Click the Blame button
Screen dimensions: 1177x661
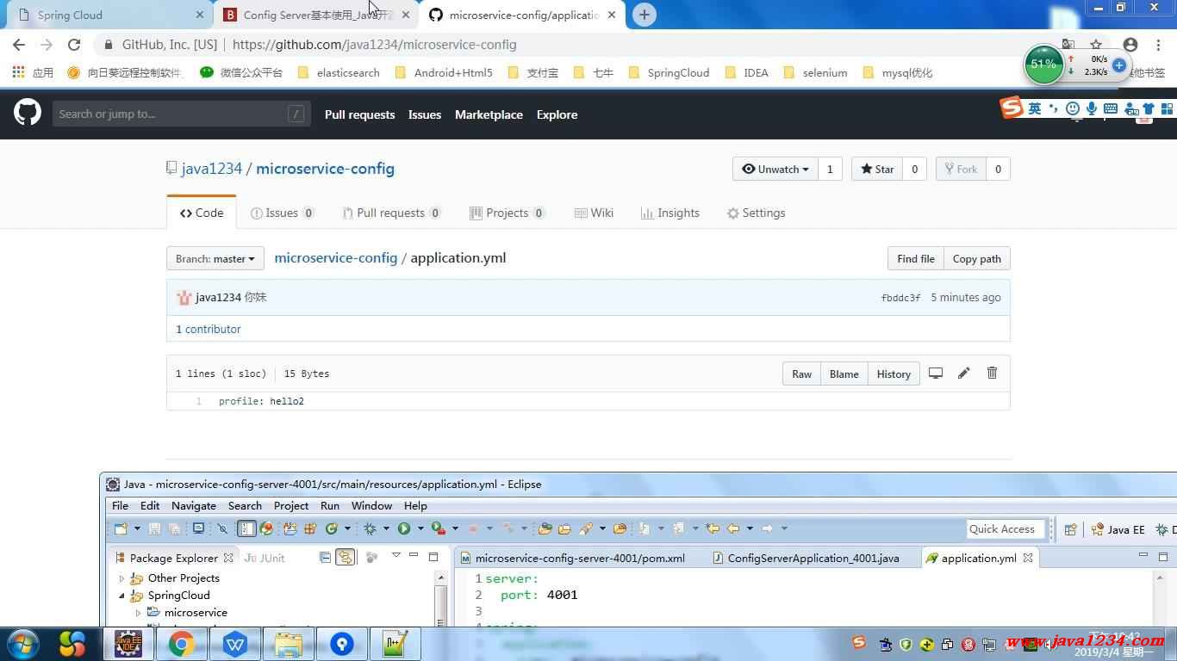tap(844, 374)
